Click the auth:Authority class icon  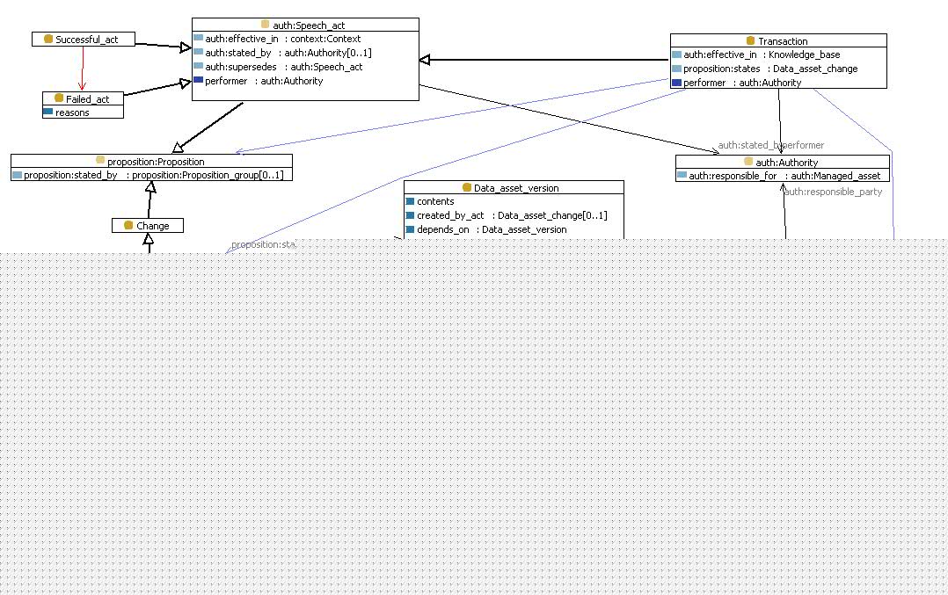click(747, 162)
